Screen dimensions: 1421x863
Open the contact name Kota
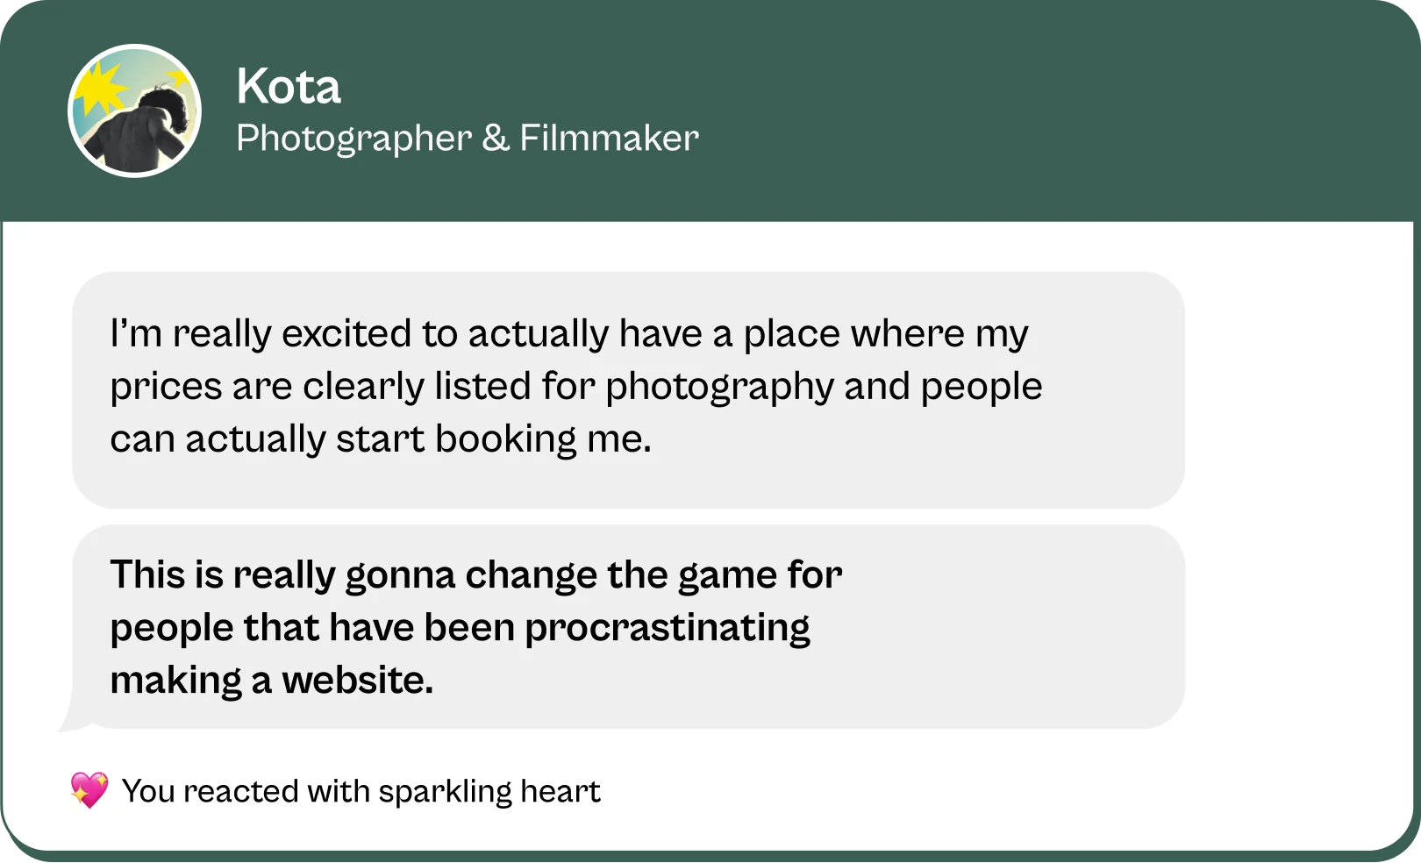pos(289,87)
